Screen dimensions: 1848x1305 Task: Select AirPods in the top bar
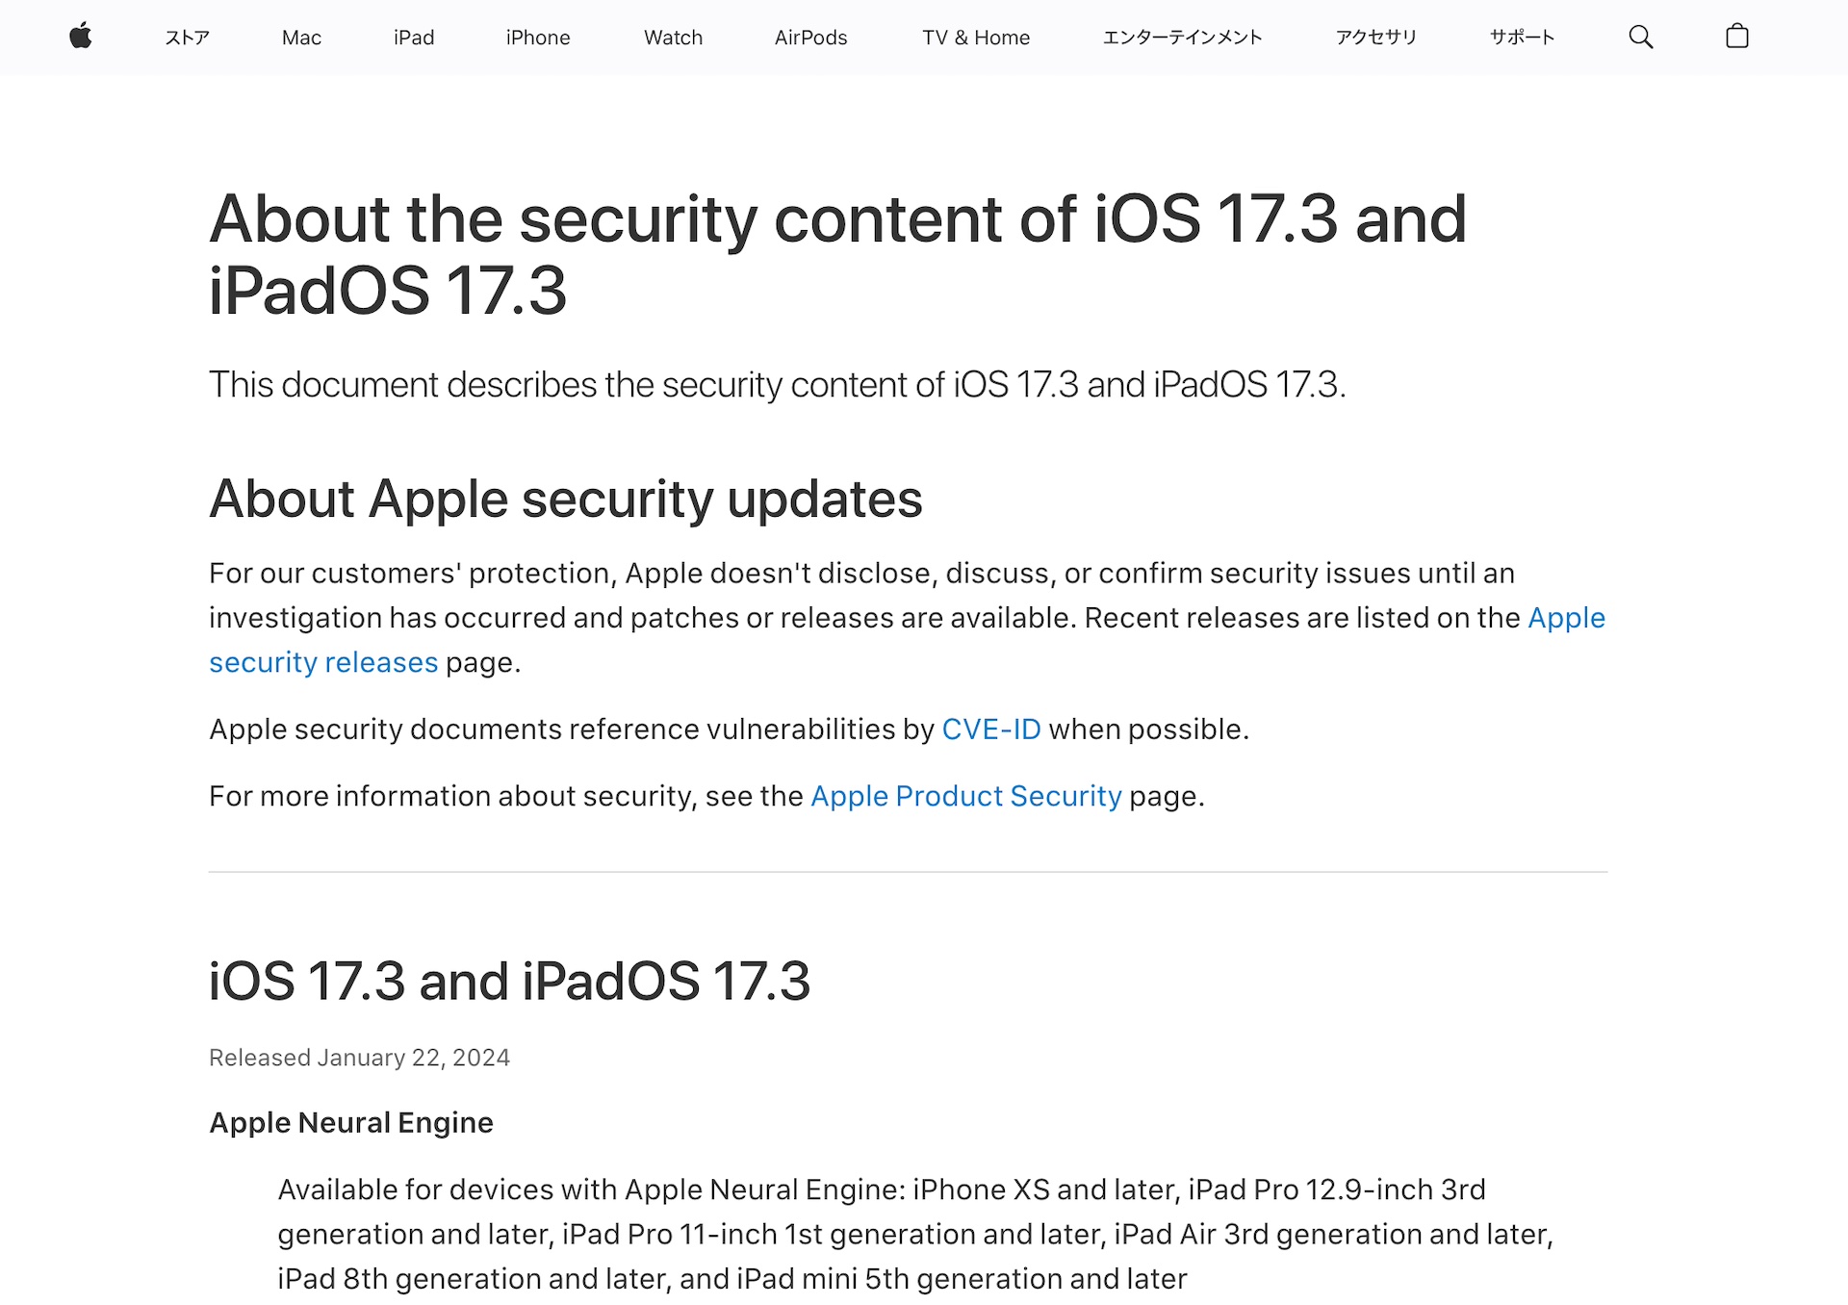click(x=810, y=38)
